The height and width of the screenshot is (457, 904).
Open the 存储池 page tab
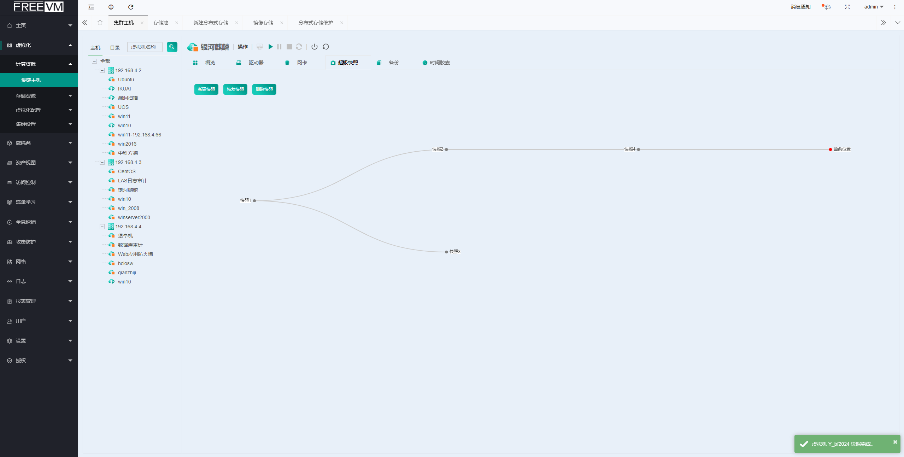pyautogui.click(x=161, y=23)
